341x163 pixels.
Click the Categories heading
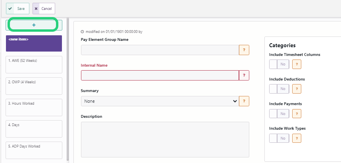[x=282, y=45]
